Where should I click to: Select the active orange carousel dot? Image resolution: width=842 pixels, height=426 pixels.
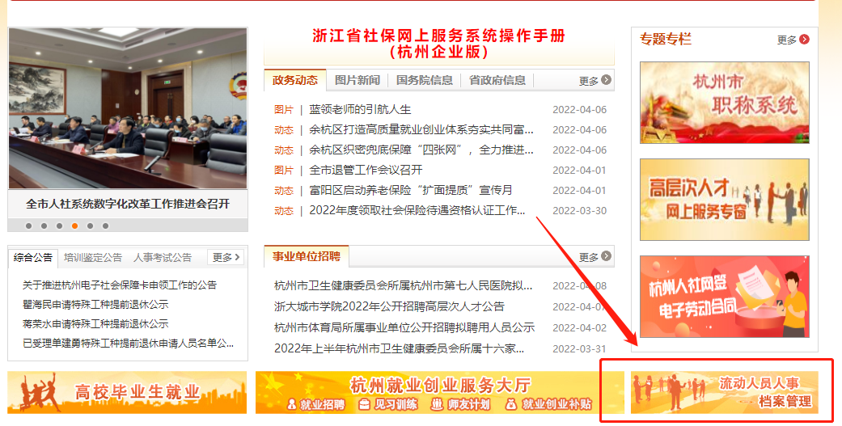pos(74,226)
